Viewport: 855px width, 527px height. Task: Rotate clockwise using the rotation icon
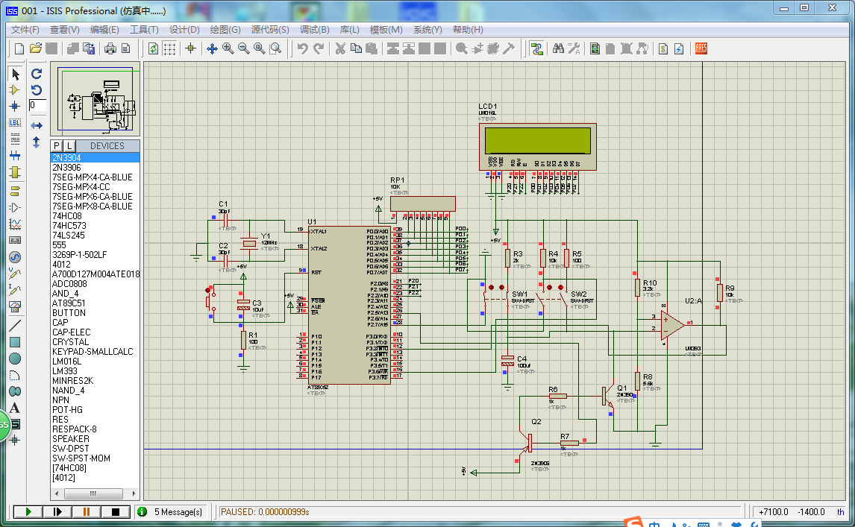[36, 74]
